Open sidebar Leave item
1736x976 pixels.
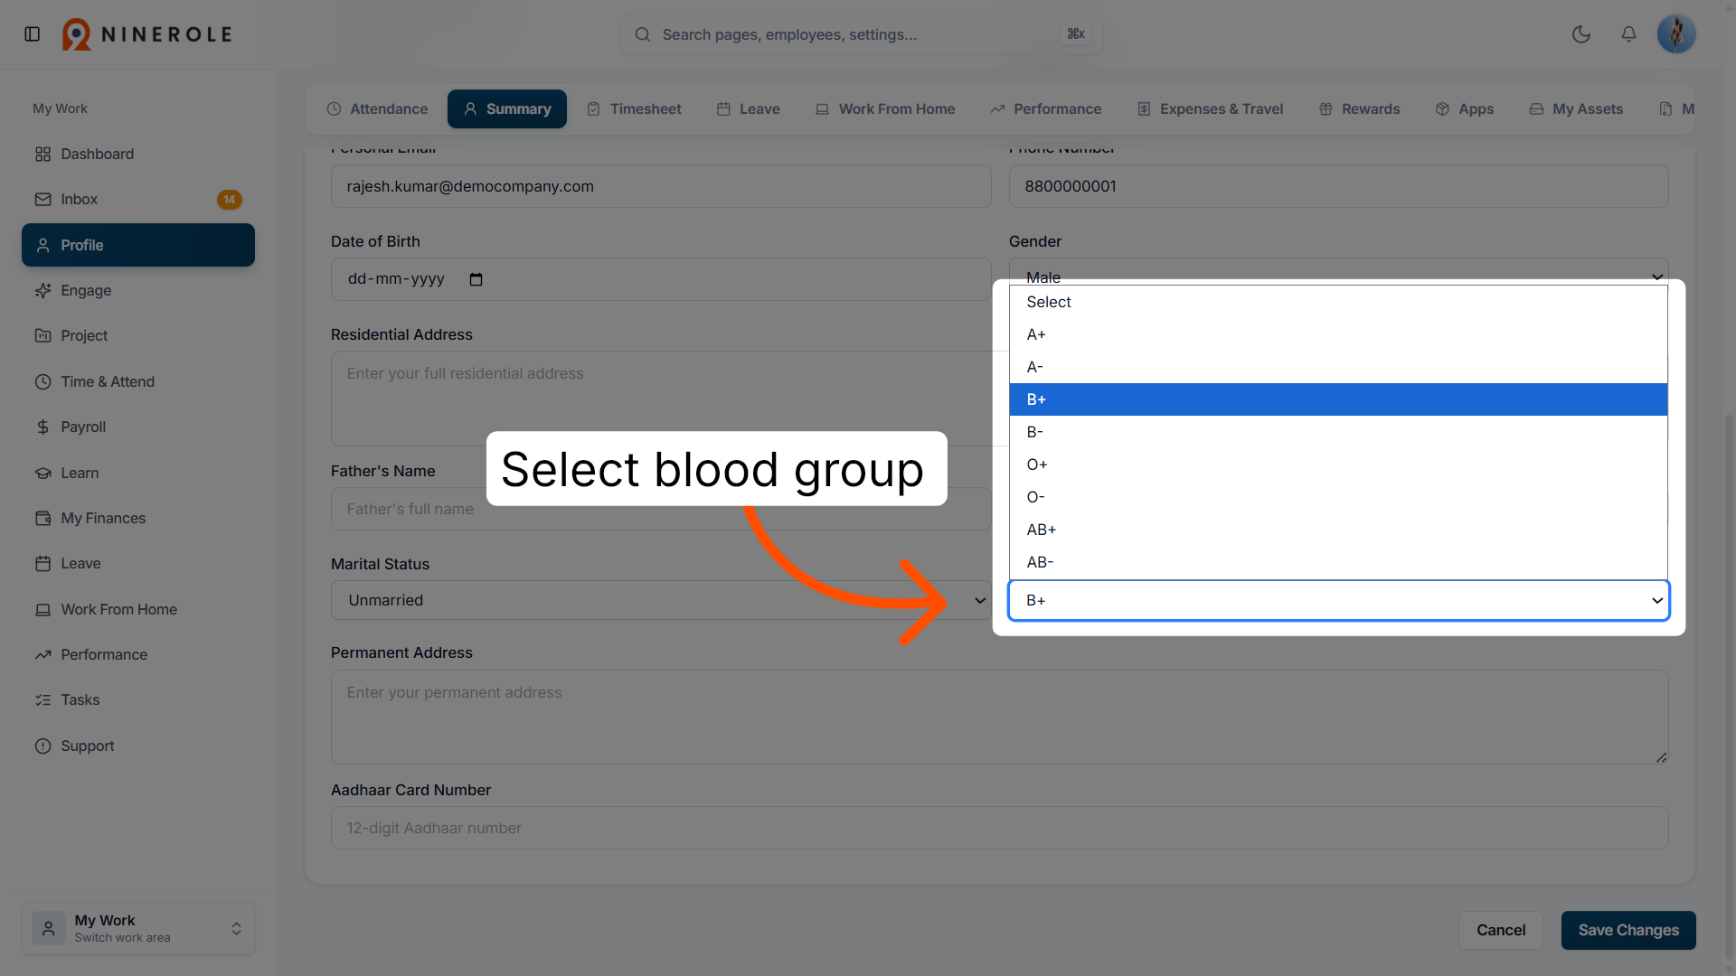(138, 563)
